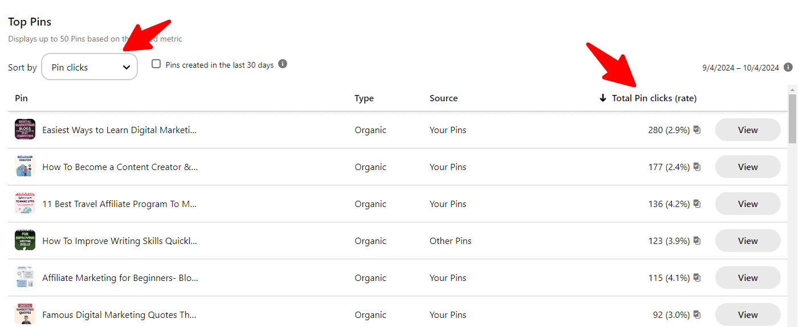This screenshot has height=327, width=799.
Task: Click the copy icon beside 115 (4.1%)
Action: [x=697, y=278]
